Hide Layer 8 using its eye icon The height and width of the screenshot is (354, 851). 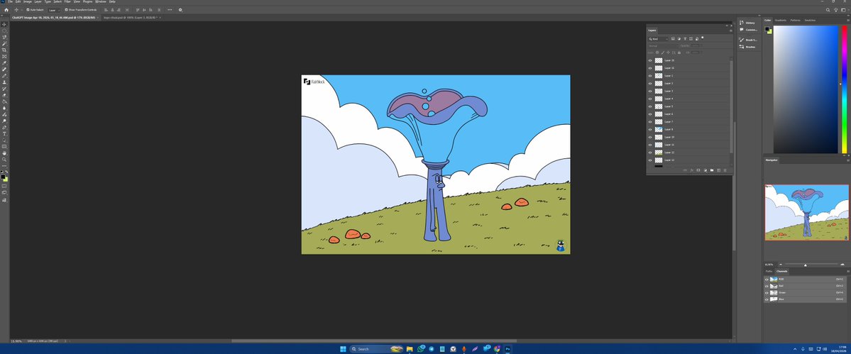point(650,129)
